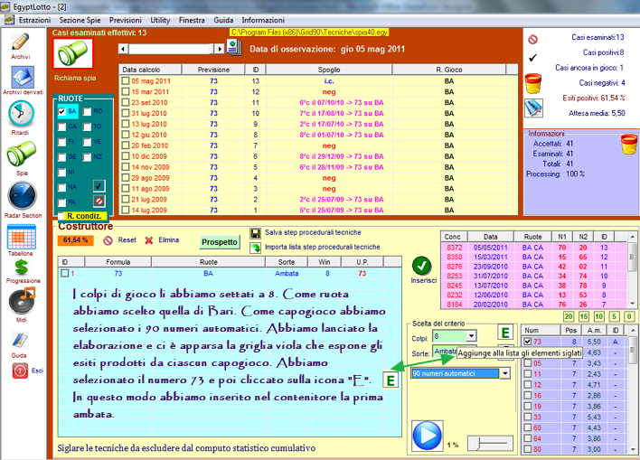Click the green 5 number button
The height and width of the screenshot is (460, 640).
click(x=614, y=316)
